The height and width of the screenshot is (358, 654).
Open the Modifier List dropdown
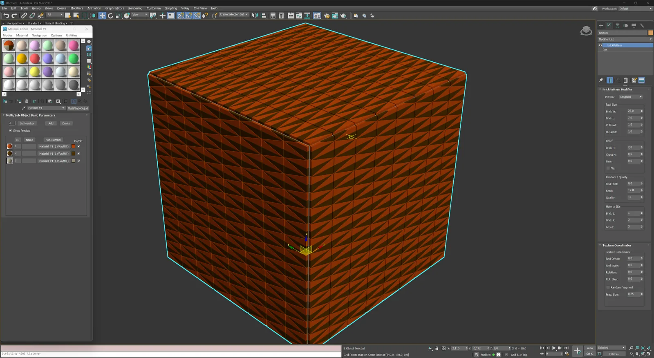pos(625,39)
